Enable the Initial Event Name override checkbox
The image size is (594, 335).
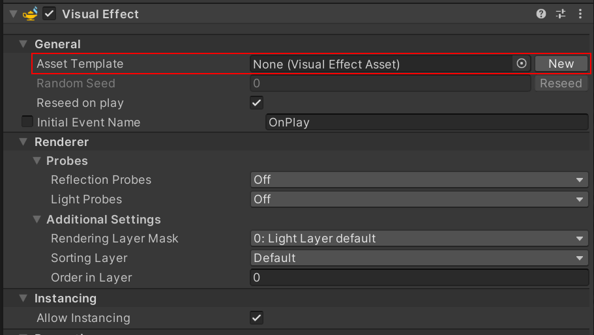[x=27, y=122]
